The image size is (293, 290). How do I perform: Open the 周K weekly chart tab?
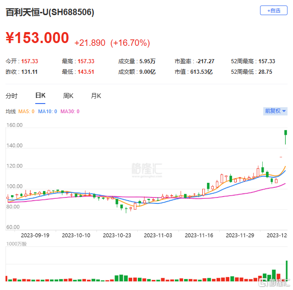point(68,96)
